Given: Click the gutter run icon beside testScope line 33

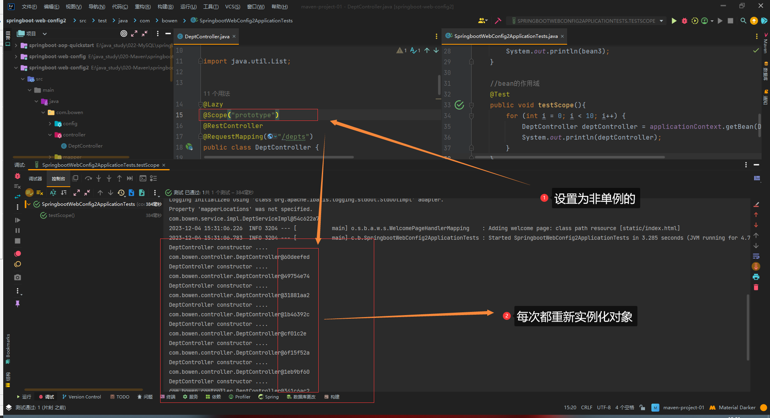Looking at the screenshot, I should 459,105.
